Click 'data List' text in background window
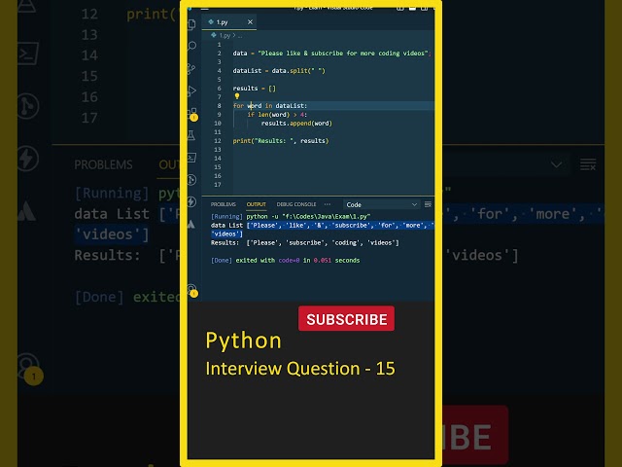Viewport: 622px width, 467px height. pyautogui.click(x=112, y=214)
